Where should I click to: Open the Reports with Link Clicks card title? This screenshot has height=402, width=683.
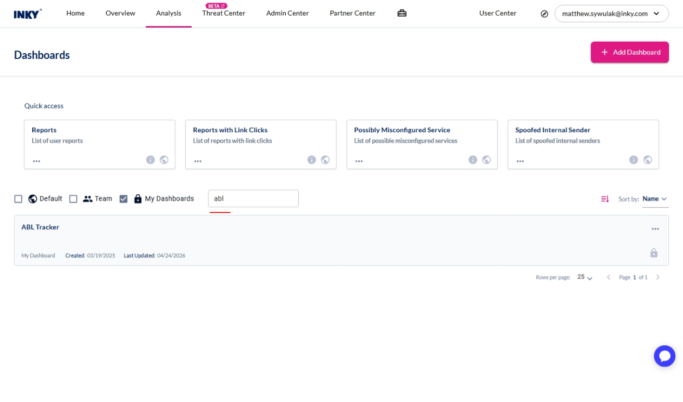[x=230, y=130]
